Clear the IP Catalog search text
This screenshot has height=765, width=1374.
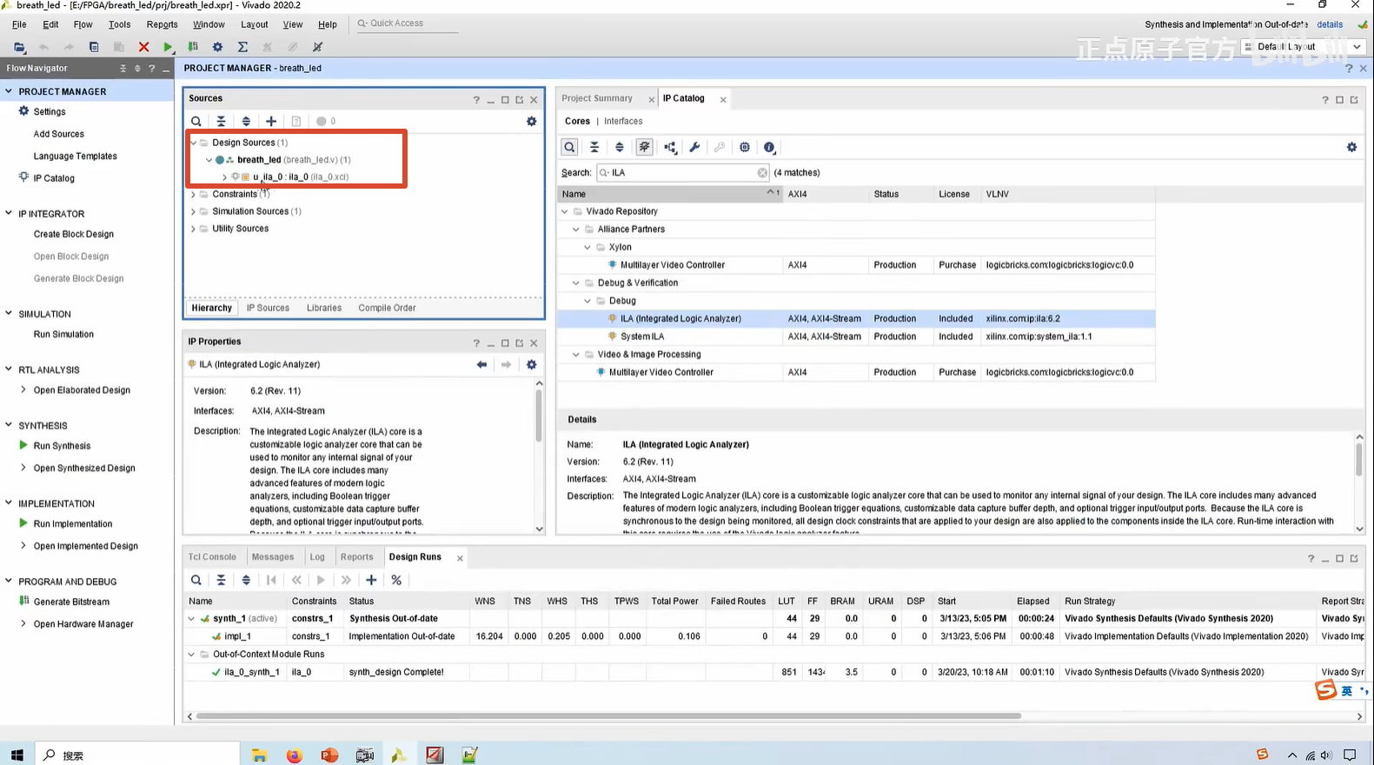(x=762, y=173)
